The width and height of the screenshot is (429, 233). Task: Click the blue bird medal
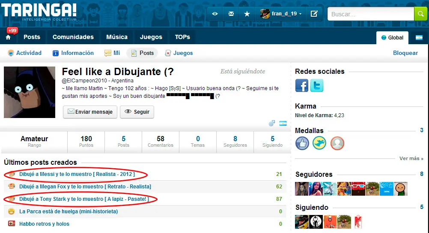[x=319, y=143]
